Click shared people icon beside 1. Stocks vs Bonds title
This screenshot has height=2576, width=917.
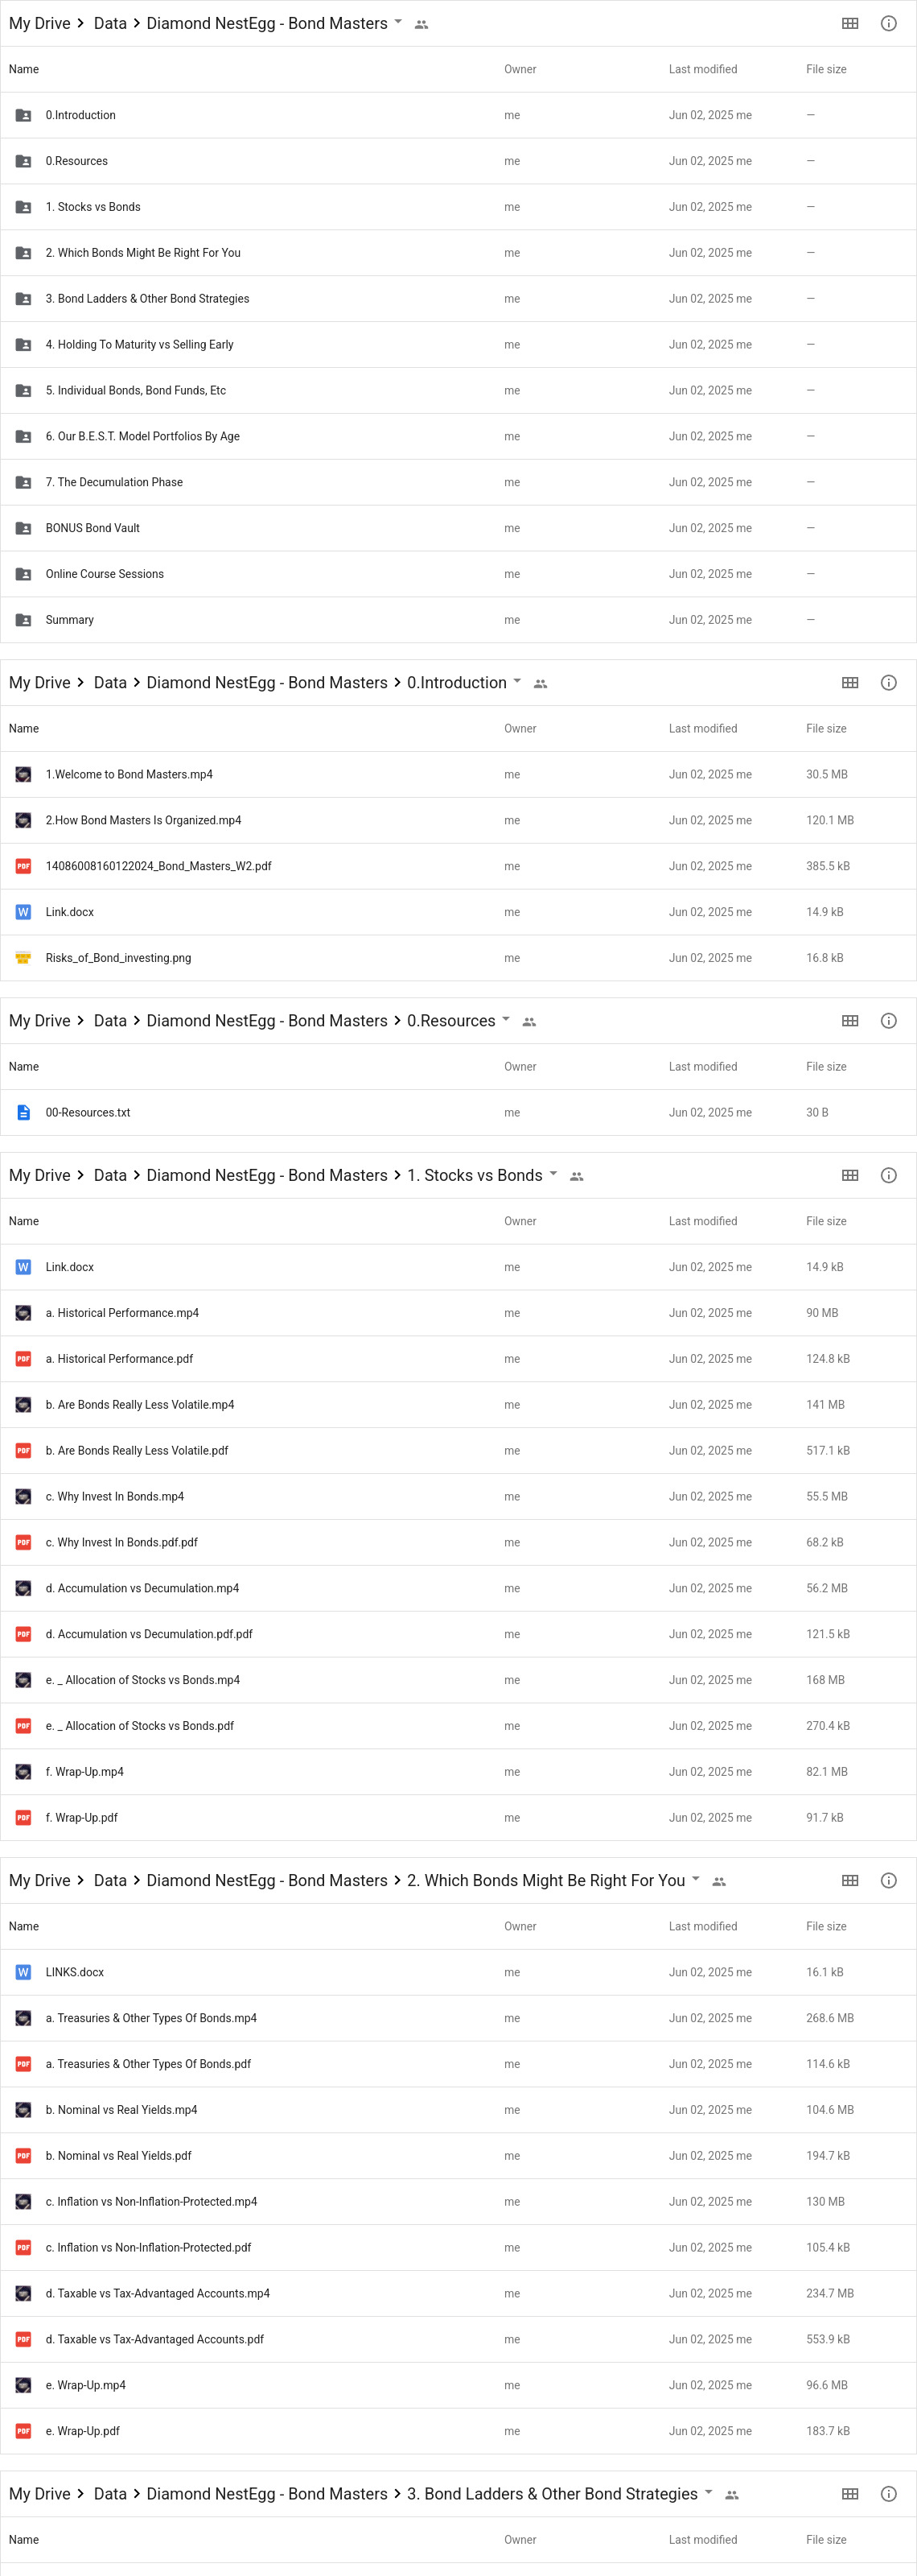click(x=577, y=1176)
